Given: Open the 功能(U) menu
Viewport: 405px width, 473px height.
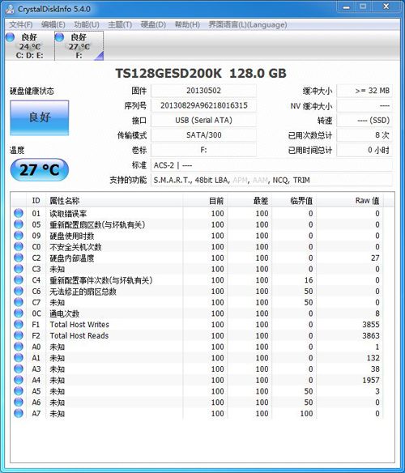Looking at the screenshot, I should click(x=87, y=25).
